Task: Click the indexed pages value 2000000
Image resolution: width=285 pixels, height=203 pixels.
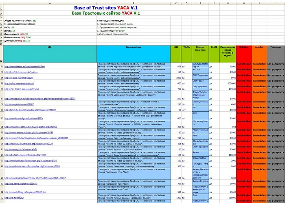Action: coord(228,83)
